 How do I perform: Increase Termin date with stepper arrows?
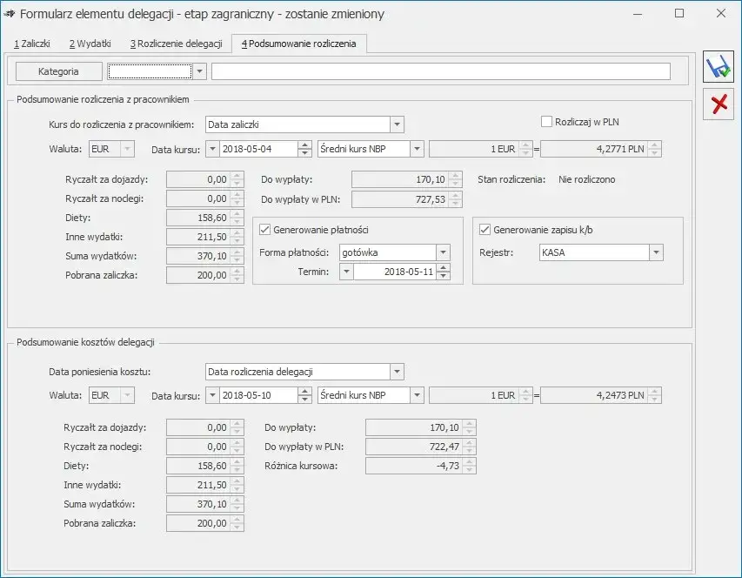click(x=444, y=268)
